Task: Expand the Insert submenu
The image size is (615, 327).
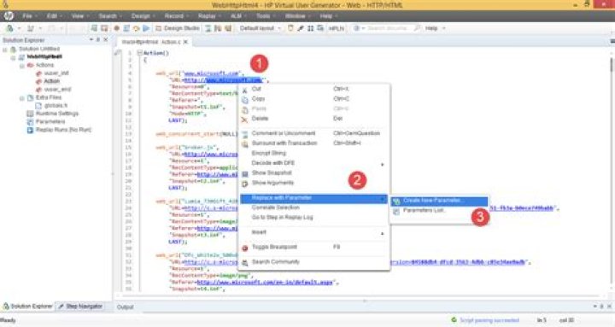Action: tap(313, 232)
